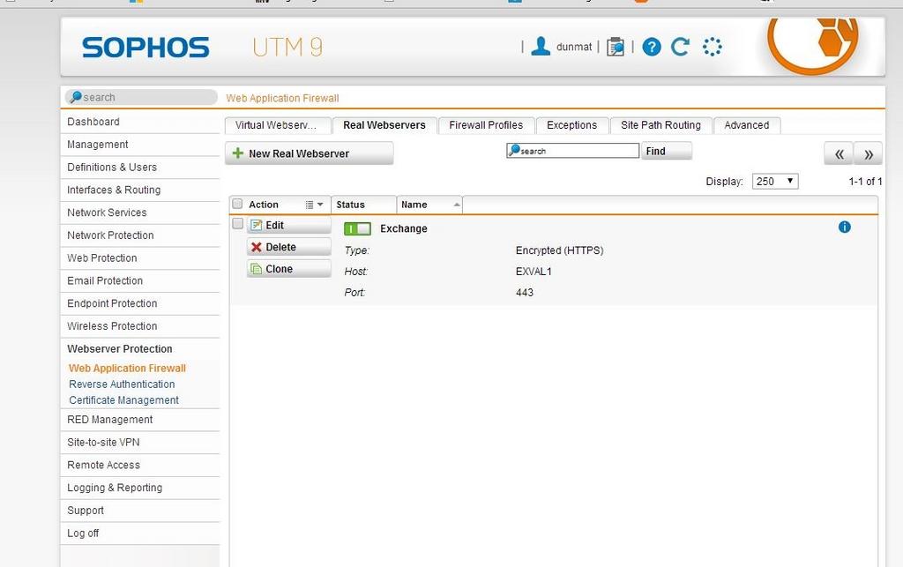
Task: Toggle the Exchange server status switch
Action: coord(357,228)
